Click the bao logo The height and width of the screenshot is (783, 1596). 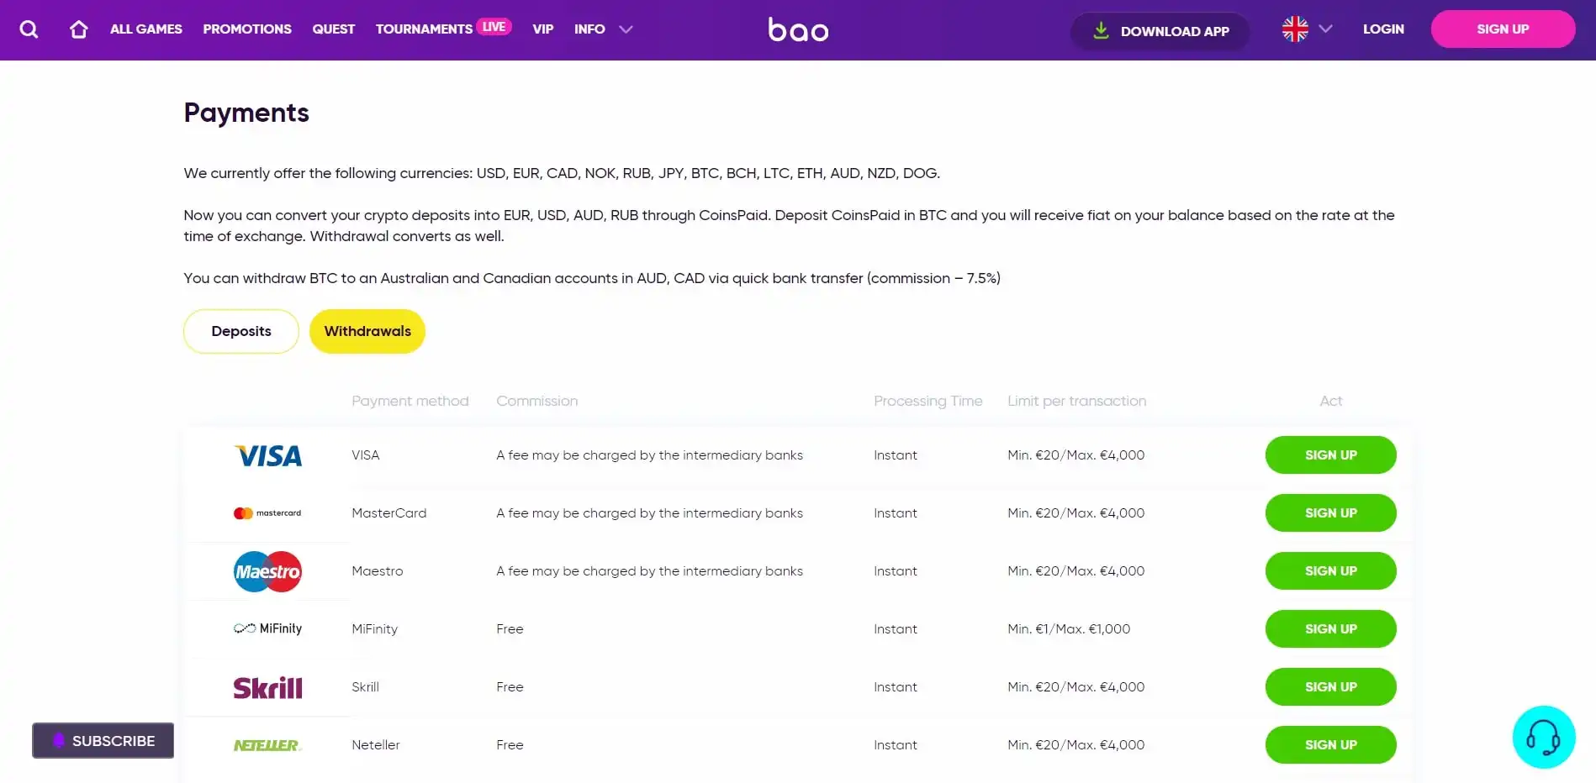point(798,30)
